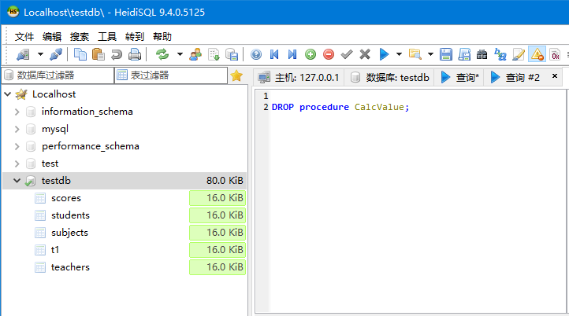Collapse the Localhost tree node
The image size is (569, 316).
pos(8,94)
